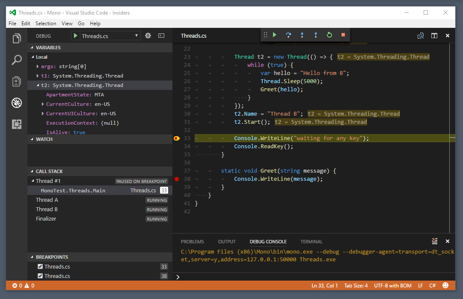Open the Search view in activity bar
This screenshot has width=463, height=299.
pos(17,60)
